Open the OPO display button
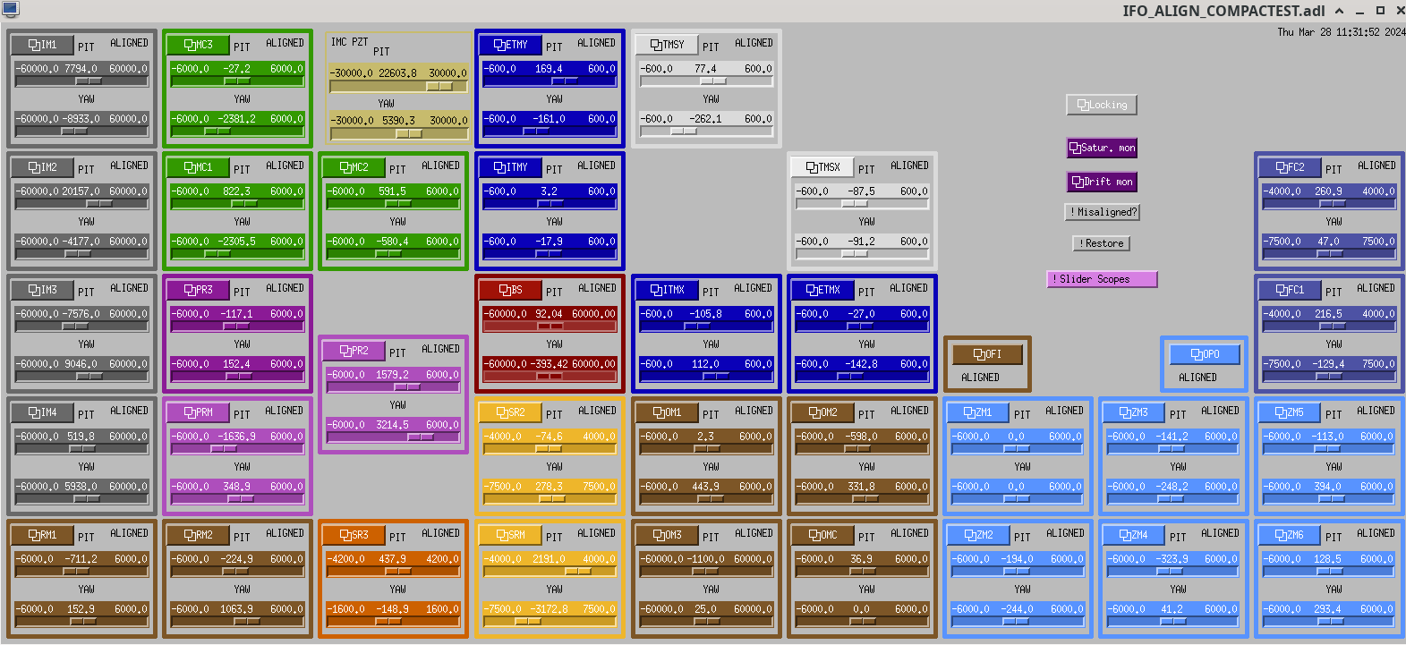 [1205, 354]
